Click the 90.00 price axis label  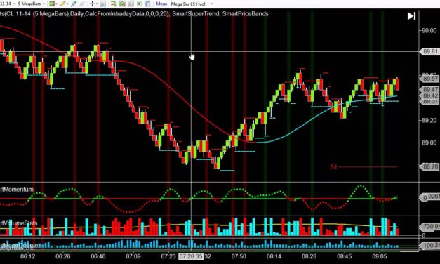(x=429, y=30)
